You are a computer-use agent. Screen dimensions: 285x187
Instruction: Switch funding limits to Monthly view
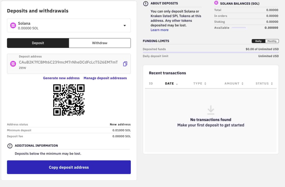tap(272, 41)
